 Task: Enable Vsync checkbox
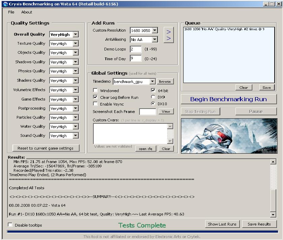pos(95,104)
